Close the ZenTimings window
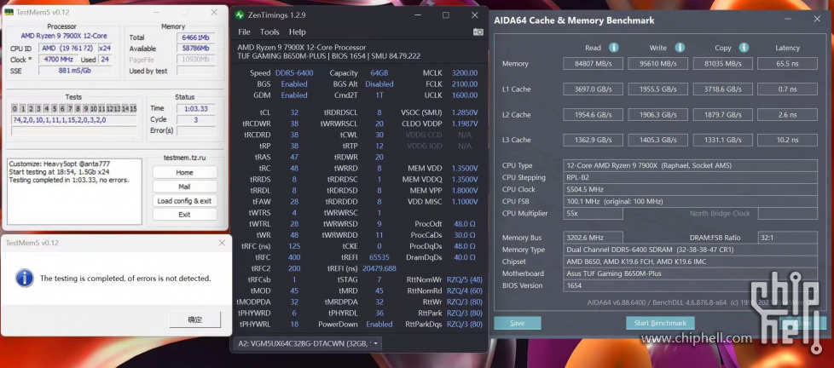The height and width of the screenshot is (368, 834). coord(474,14)
